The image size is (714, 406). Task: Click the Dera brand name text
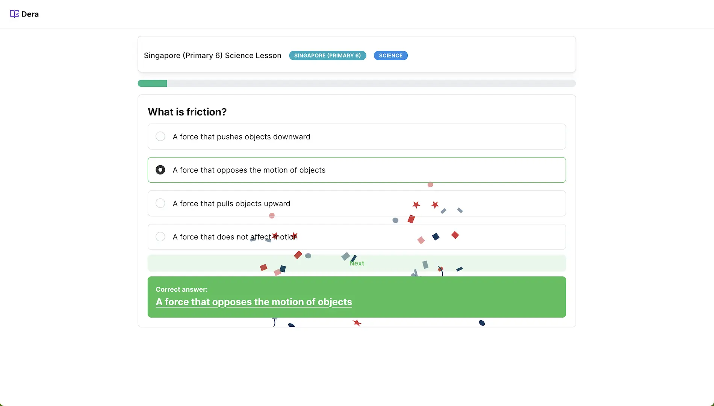[x=30, y=14]
